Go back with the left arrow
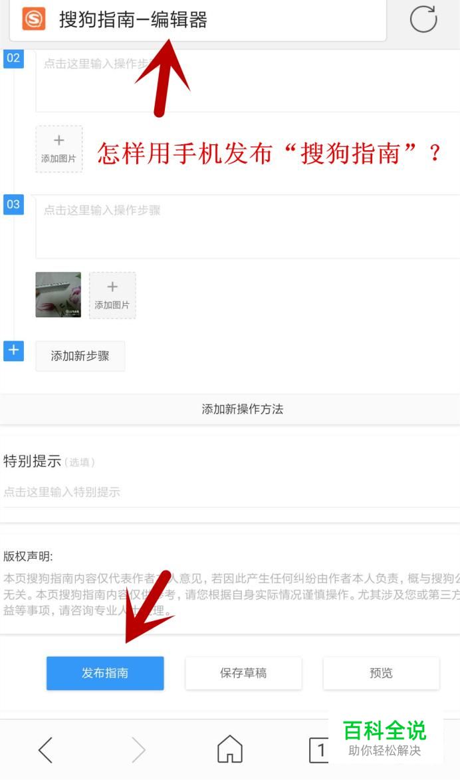This screenshot has width=460, height=780. click(x=45, y=749)
